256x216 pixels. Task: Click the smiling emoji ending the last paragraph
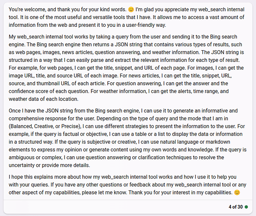[x=237, y=193]
